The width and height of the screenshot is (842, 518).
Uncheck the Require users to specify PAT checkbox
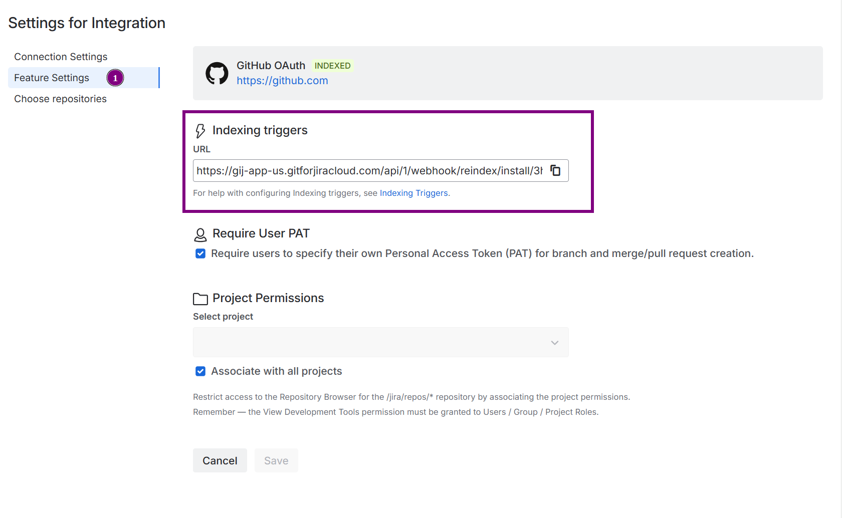coord(200,253)
